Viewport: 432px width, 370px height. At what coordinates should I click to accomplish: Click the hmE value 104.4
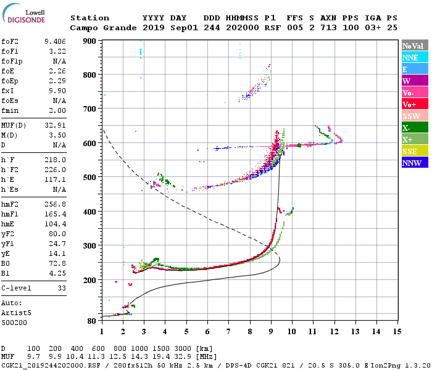pos(55,224)
